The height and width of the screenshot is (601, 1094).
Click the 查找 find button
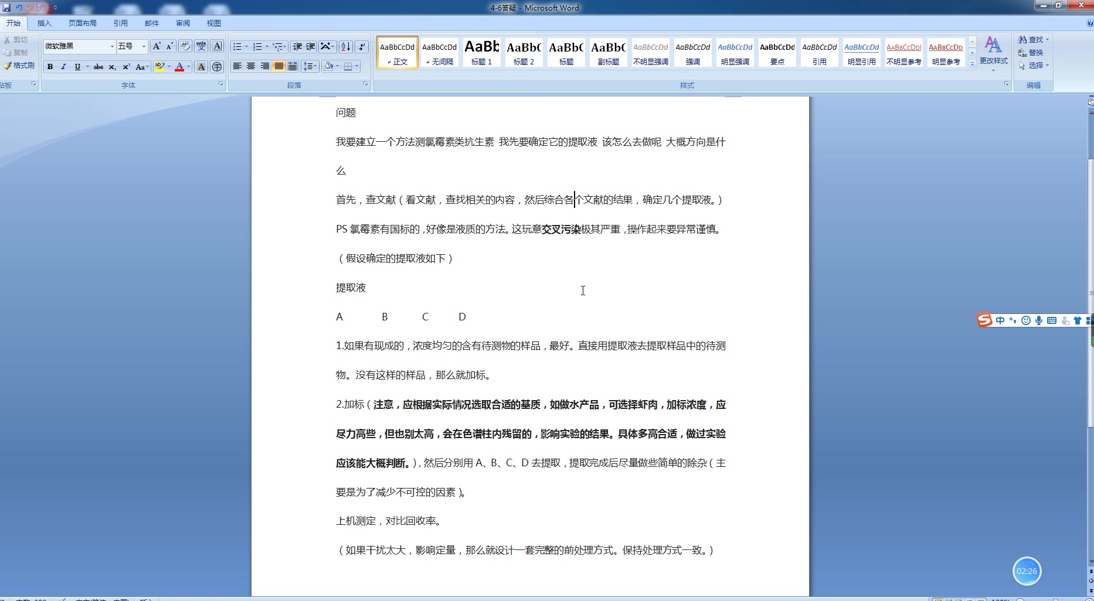pyautogui.click(x=1033, y=39)
